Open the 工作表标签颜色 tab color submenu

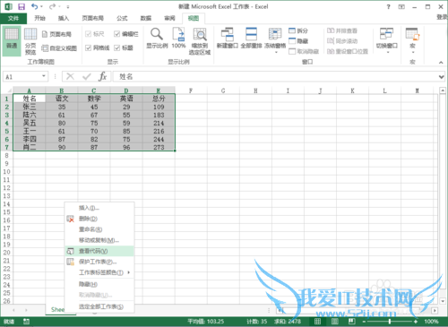tap(99, 272)
